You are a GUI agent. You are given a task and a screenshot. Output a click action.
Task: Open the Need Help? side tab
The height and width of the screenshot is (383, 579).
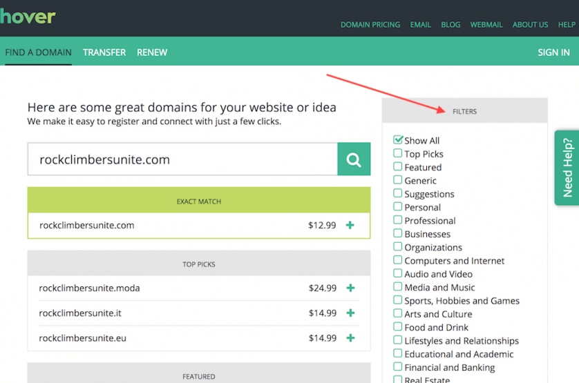coord(567,168)
